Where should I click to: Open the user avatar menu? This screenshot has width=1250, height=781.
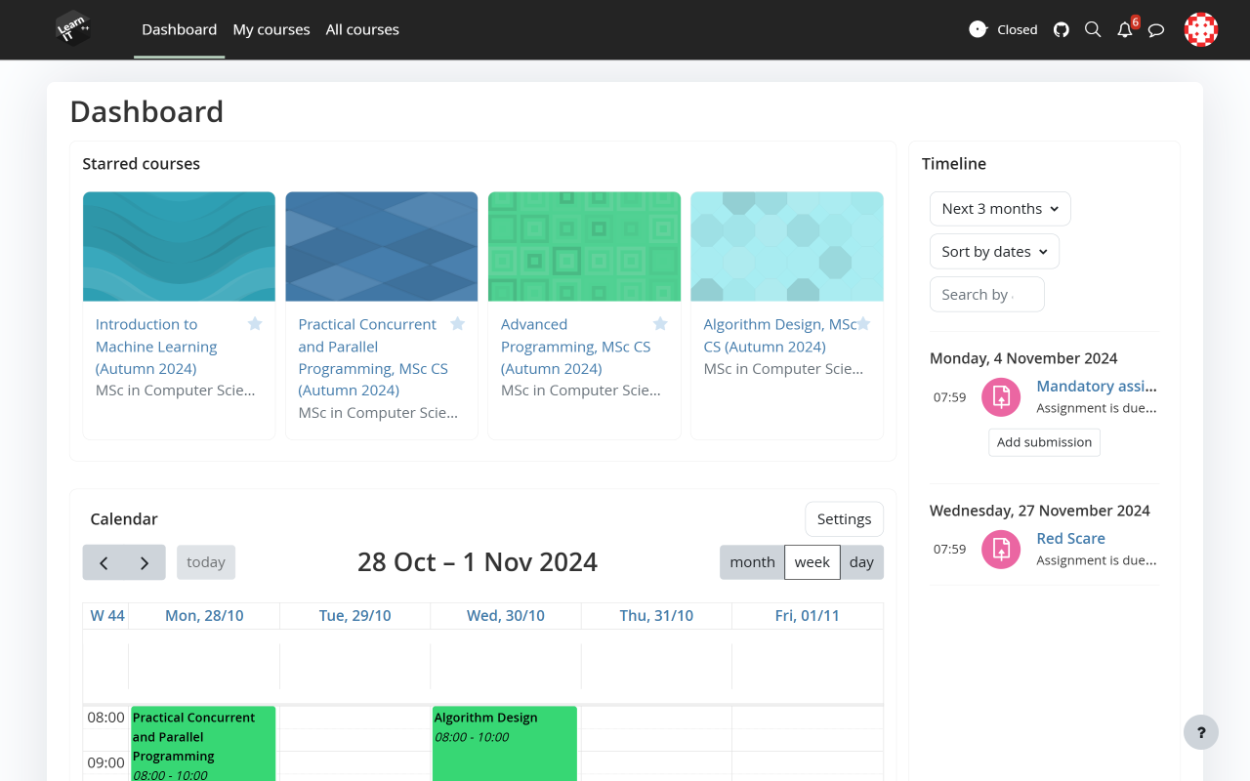point(1201,29)
